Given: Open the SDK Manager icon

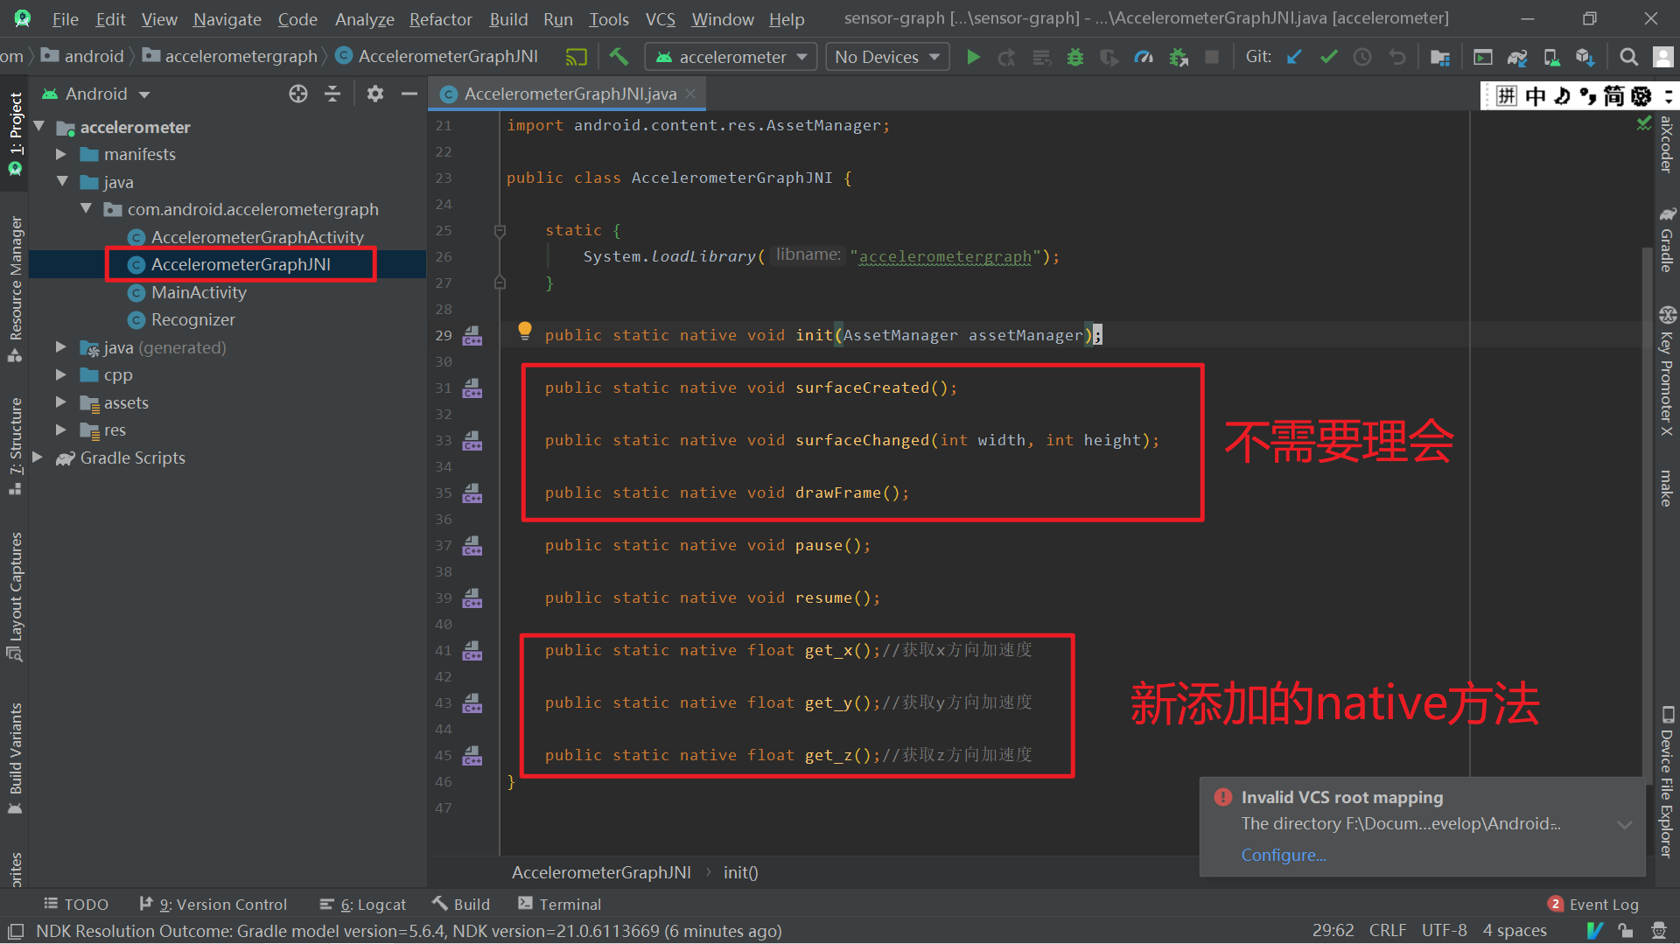Looking at the screenshot, I should [x=1585, y=57].
